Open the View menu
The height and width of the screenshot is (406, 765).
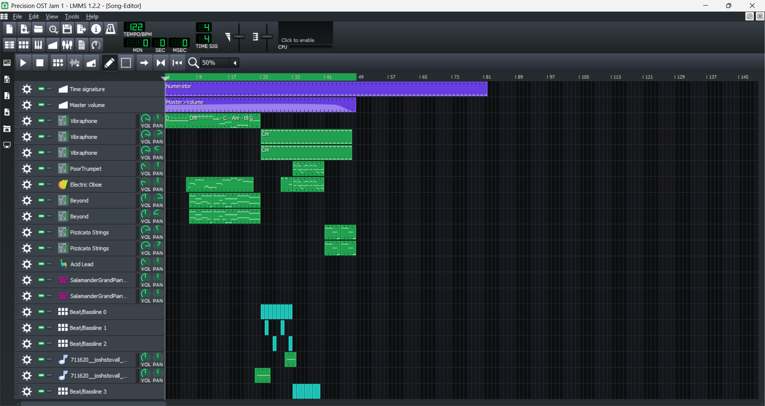[52, 17]
